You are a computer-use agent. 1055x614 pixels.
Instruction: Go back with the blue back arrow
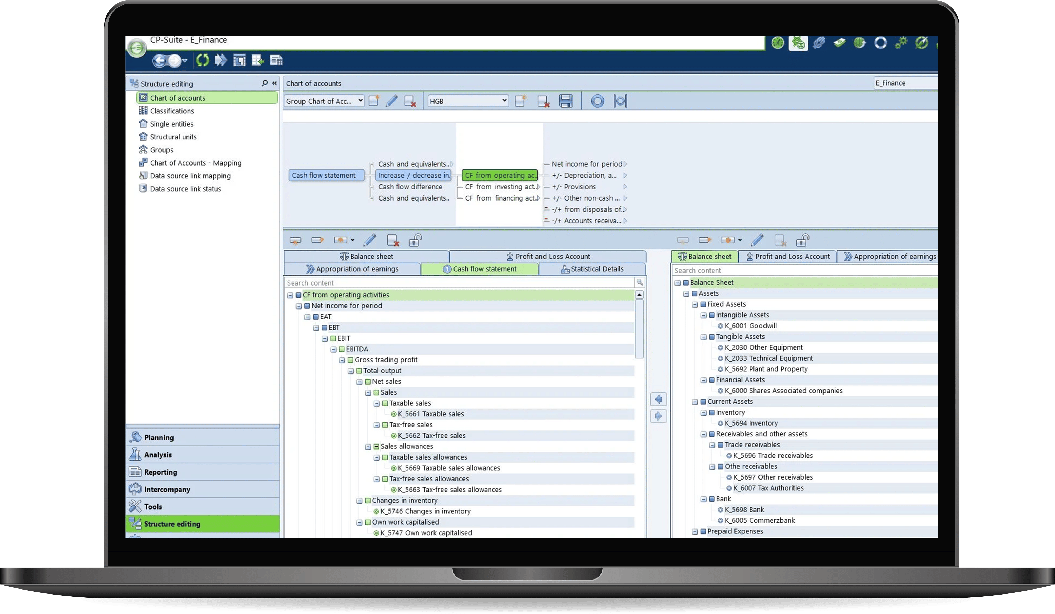(x=160, y=61)
